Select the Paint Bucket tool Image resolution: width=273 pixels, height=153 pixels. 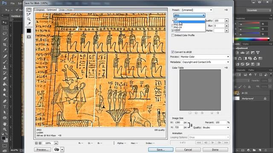tap(5, 84)
